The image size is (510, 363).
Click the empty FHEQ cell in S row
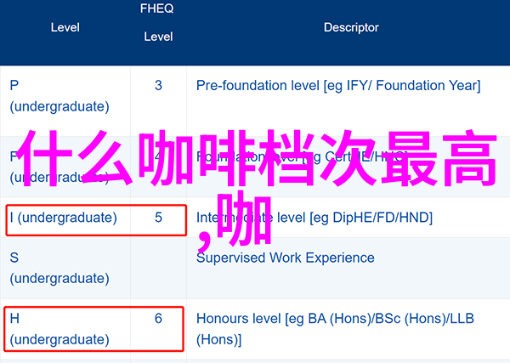(158, 268)
